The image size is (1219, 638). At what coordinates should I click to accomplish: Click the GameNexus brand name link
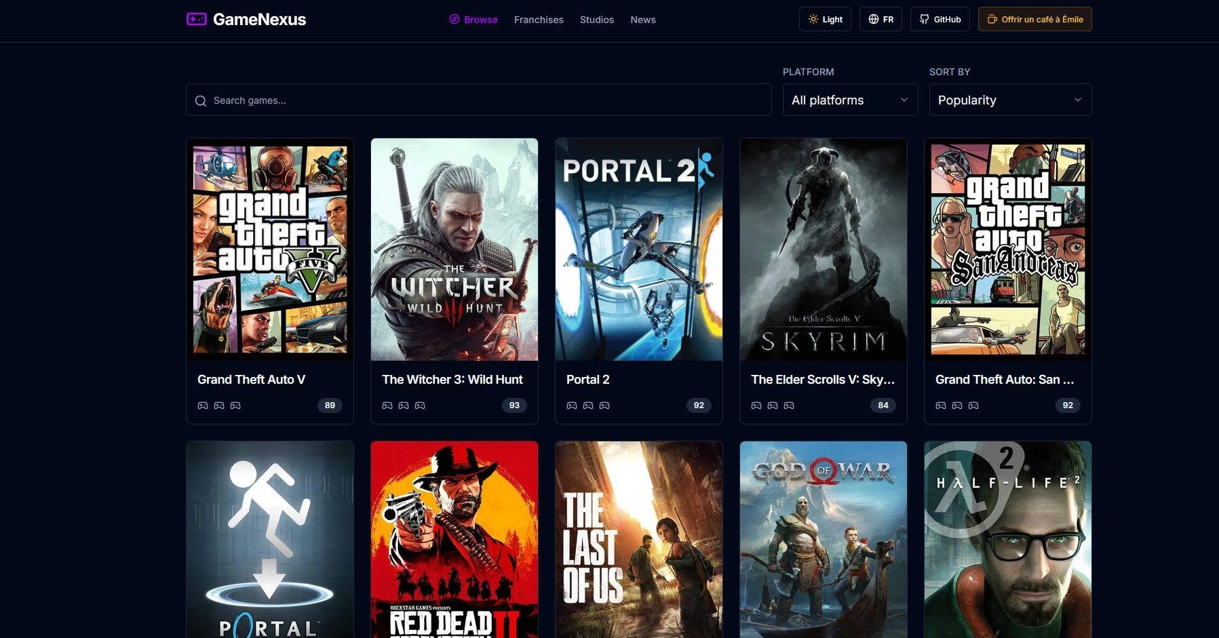(x=259, y=19)
